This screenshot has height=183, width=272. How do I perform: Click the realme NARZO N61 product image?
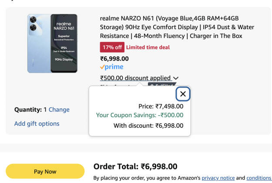pos(52,43)
